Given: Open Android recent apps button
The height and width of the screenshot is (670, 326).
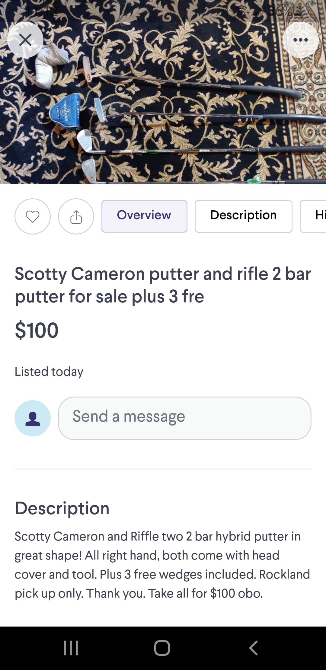Looking at the screenshot, I should 71,648.
